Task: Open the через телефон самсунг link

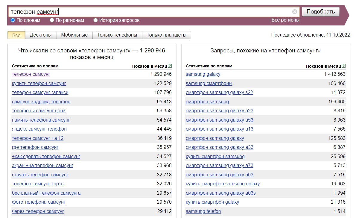Action: point(38,211)
